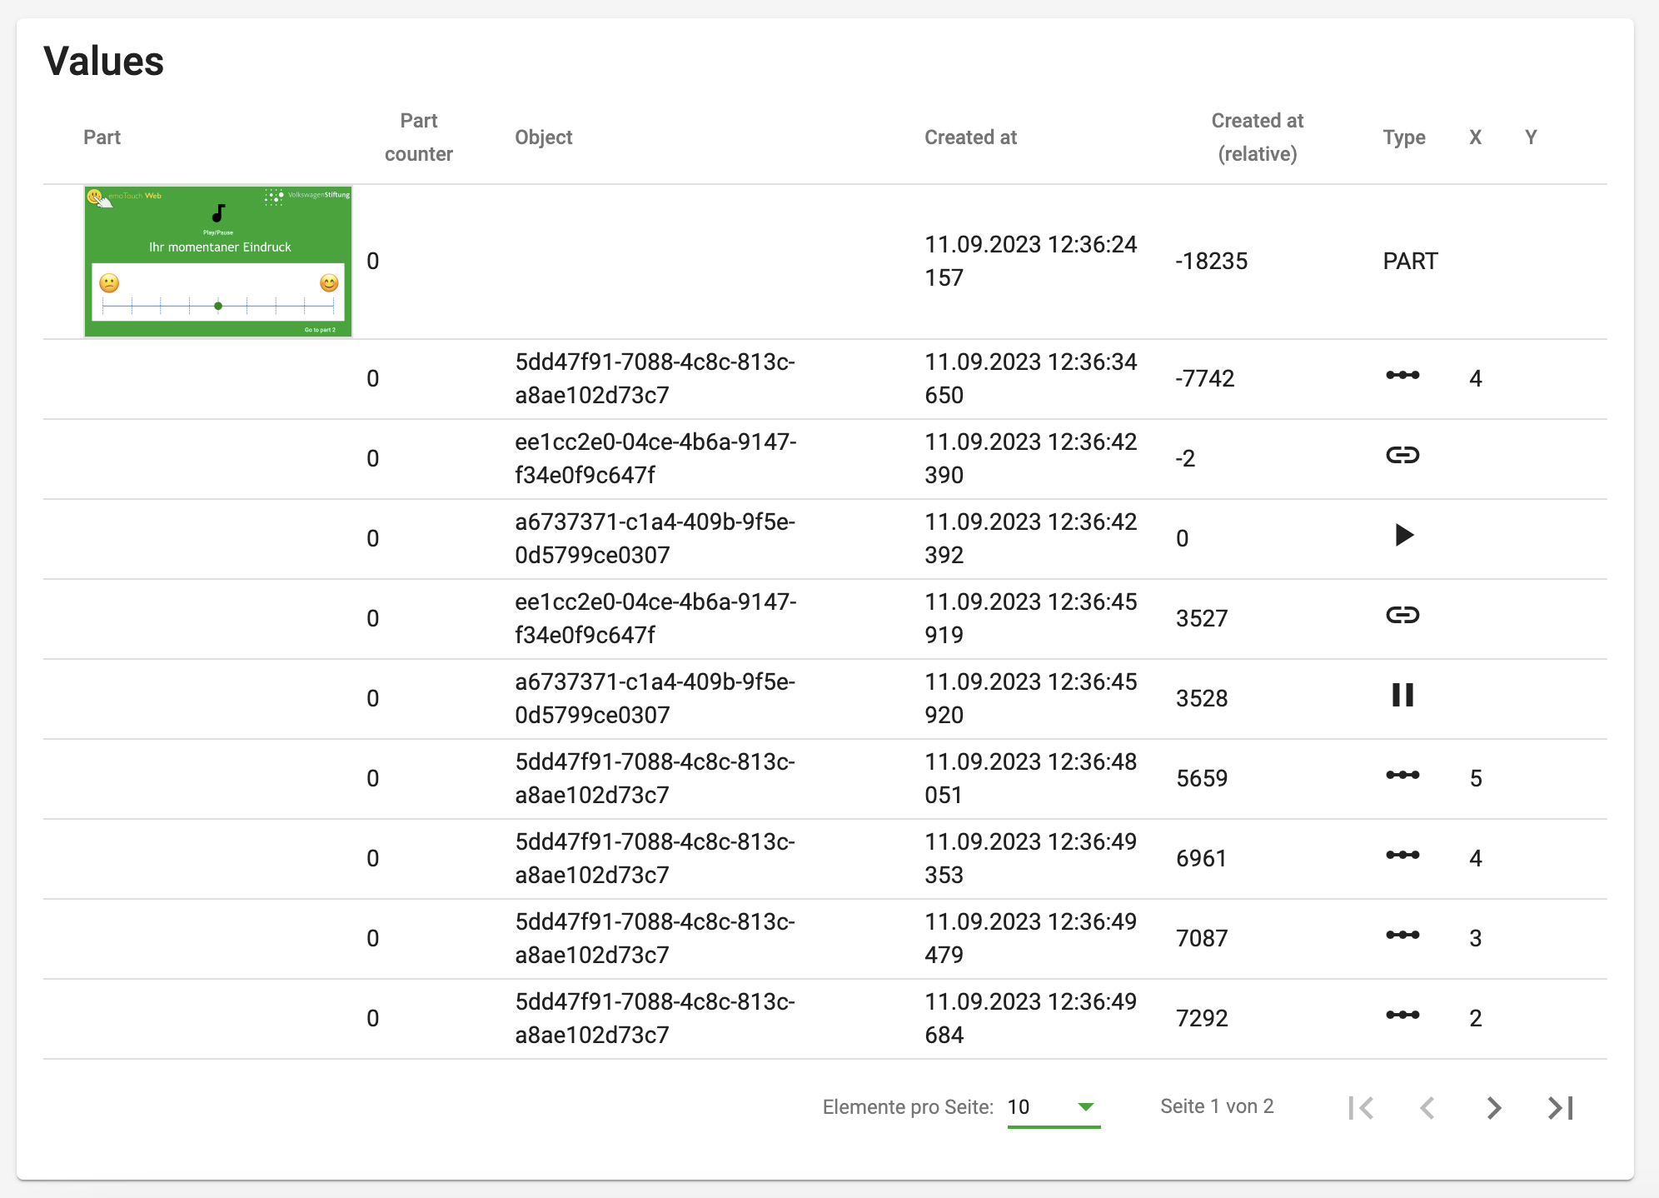Image resolution: width=1659 pixels, height=1198 pixels.
Task: Click timestamp 11.09.2023 12:36:34 650
Action: click(1031, 379)
